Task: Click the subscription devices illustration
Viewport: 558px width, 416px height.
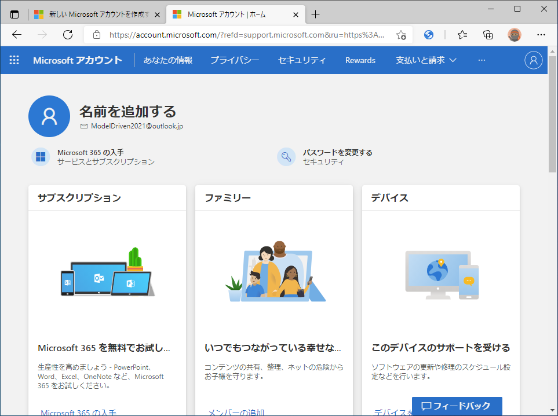Action: pos(107,273)
